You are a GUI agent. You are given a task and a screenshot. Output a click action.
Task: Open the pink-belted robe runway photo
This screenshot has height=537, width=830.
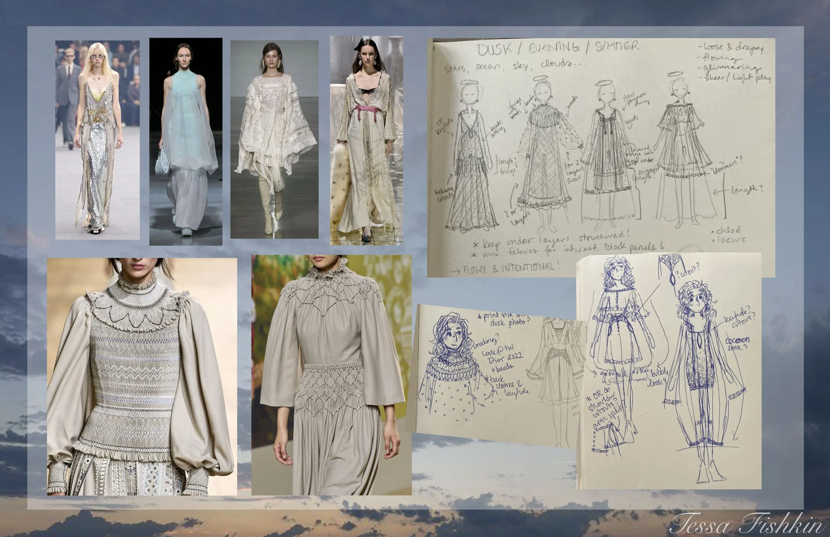click(367, 140)
